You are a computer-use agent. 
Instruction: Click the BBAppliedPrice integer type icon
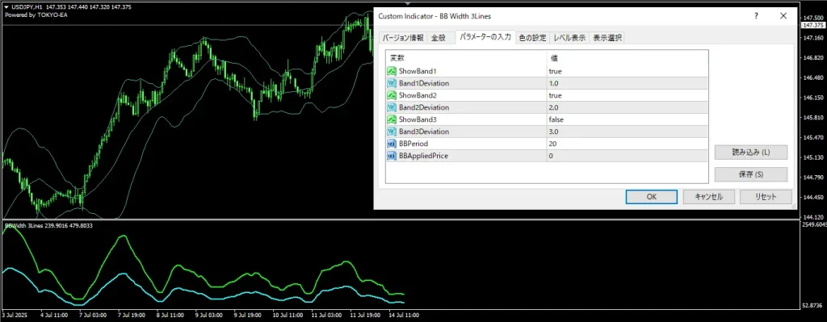[x=392, y=156]
